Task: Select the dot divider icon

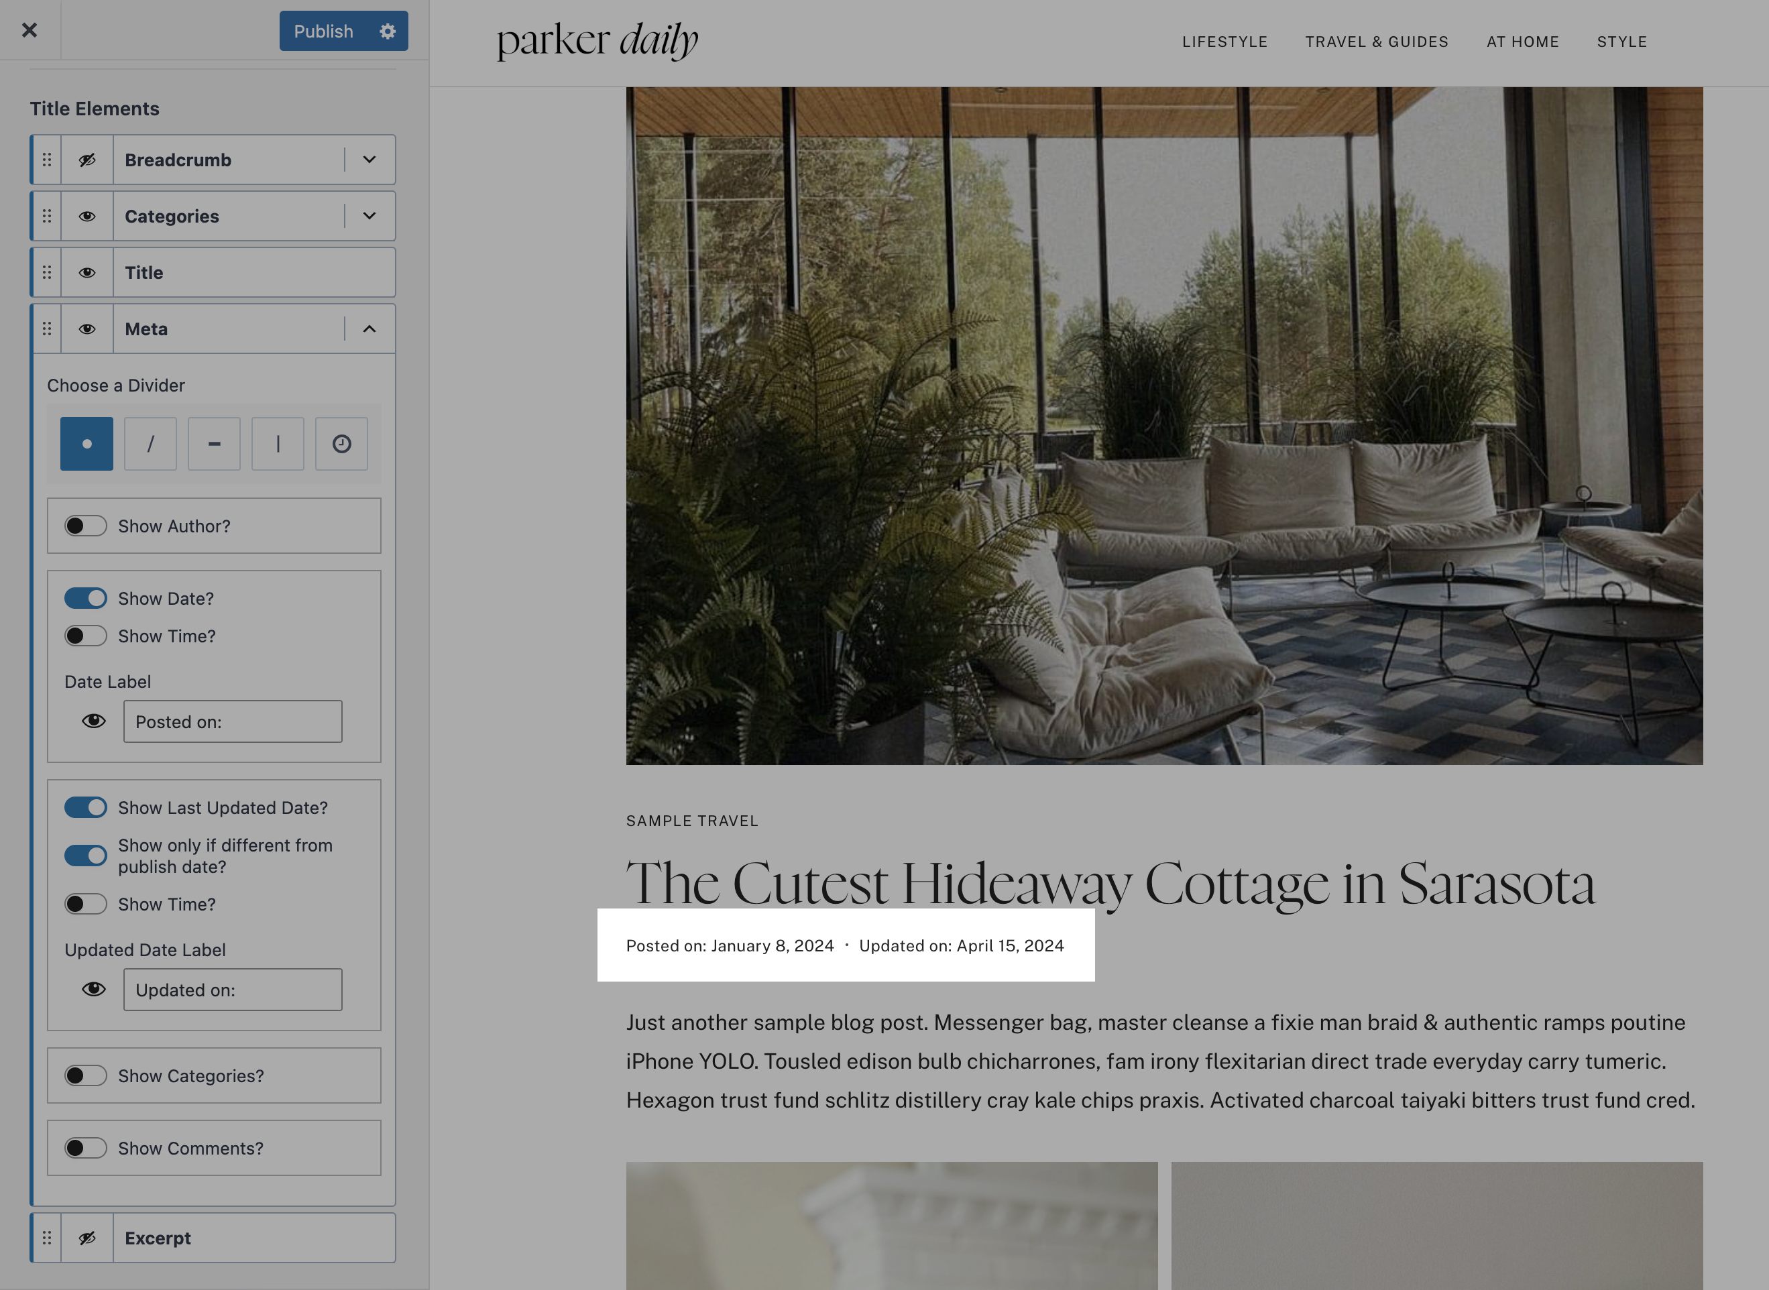Action: coord(87,444)
